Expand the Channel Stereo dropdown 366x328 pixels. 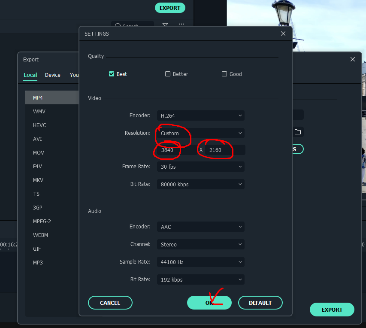point(201,244)
